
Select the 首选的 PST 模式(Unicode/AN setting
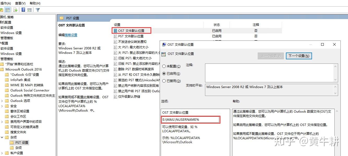coord(139,80)
